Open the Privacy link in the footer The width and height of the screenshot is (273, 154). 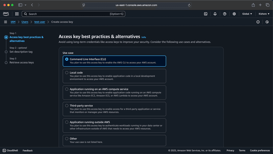coord(230,150)
